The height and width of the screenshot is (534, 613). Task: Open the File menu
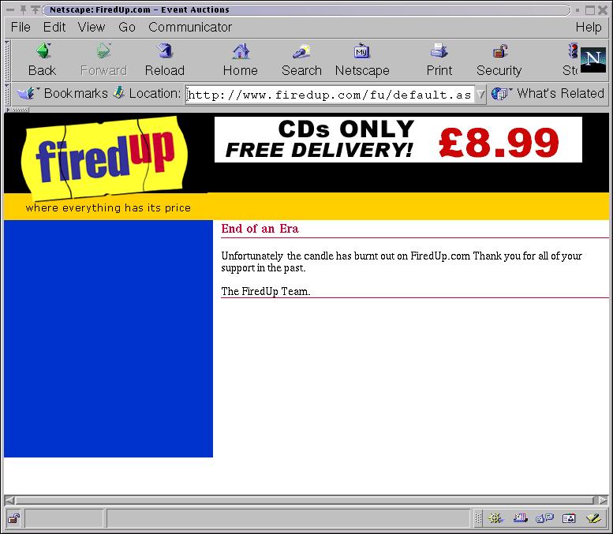click(x=21, y=27)
